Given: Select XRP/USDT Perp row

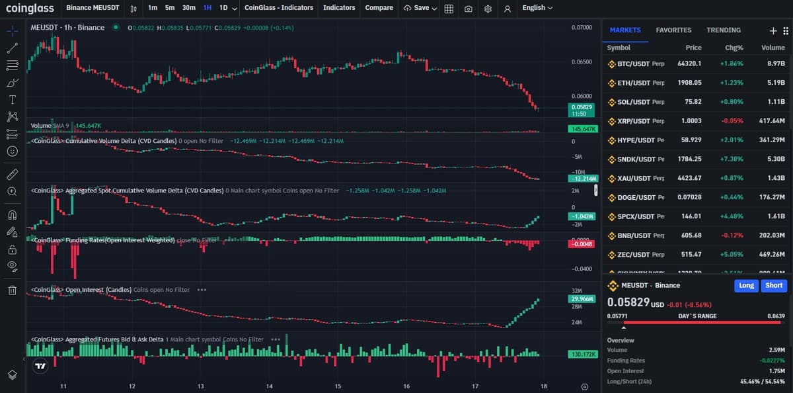Looking at the screenshot, I should [x=697, y=121].
